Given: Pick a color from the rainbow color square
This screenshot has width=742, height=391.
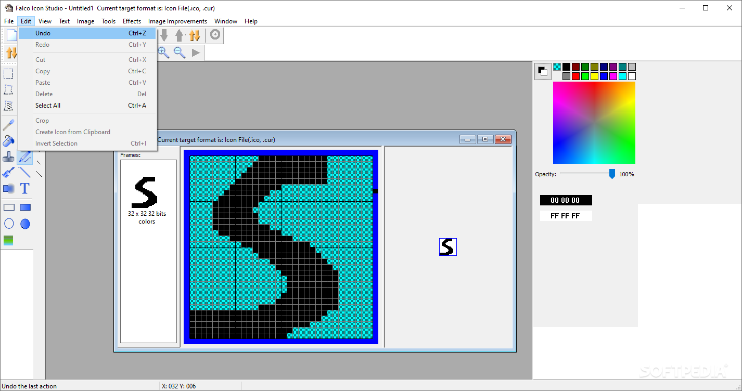Looking at the screenshot, I should [594, 123].
